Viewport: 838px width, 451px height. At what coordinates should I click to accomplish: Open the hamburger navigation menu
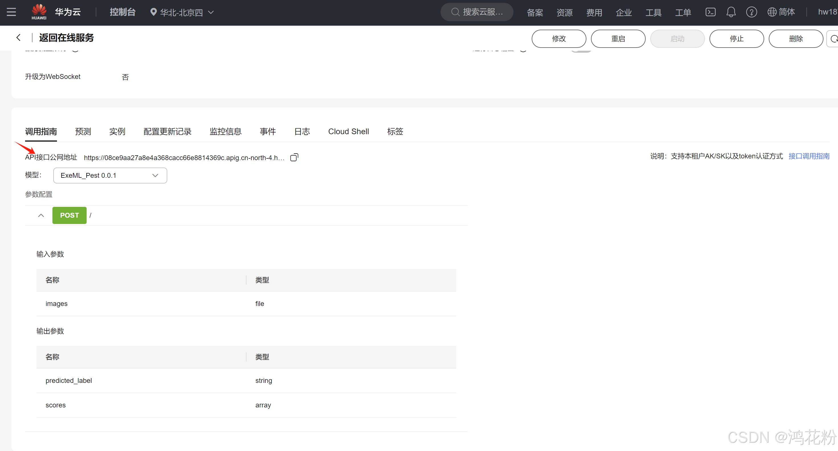(11, 12)
